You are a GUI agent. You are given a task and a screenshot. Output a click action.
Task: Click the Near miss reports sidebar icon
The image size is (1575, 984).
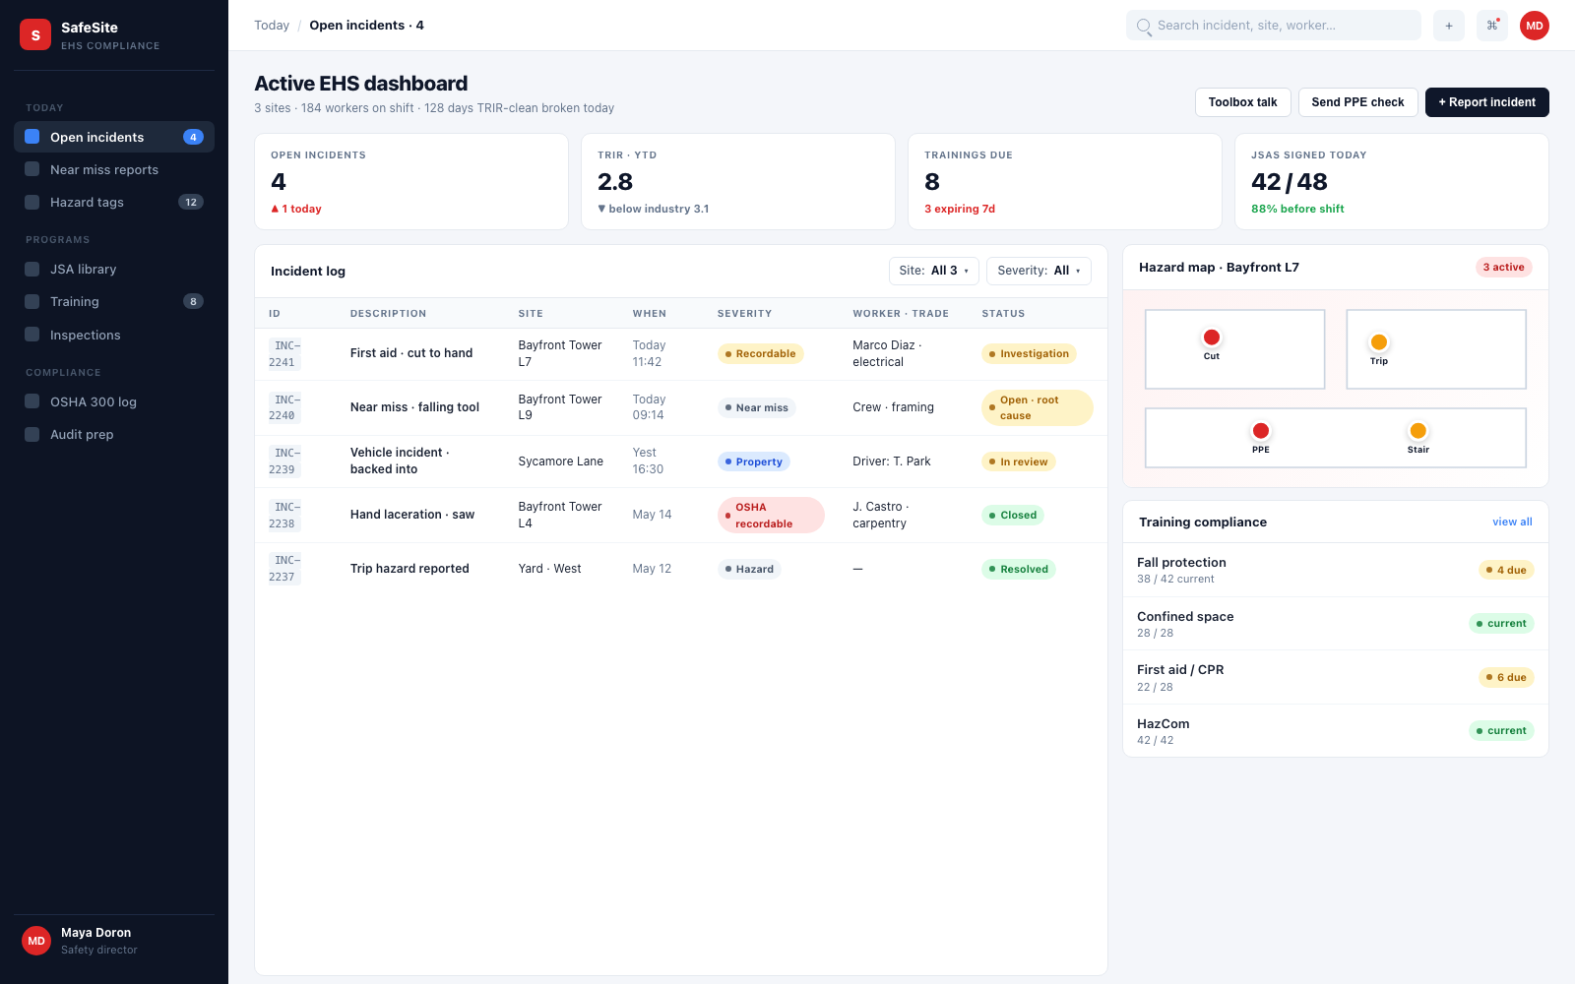[x=32, y=169]
